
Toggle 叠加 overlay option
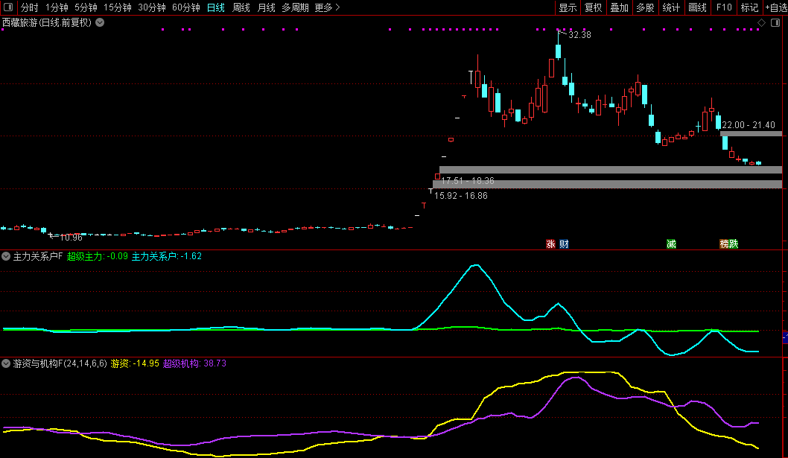pos(619,7)
